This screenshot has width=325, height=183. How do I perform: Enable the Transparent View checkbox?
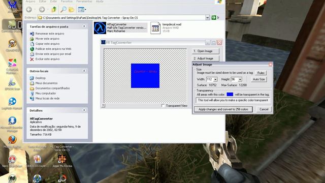[x=163, y=106]
